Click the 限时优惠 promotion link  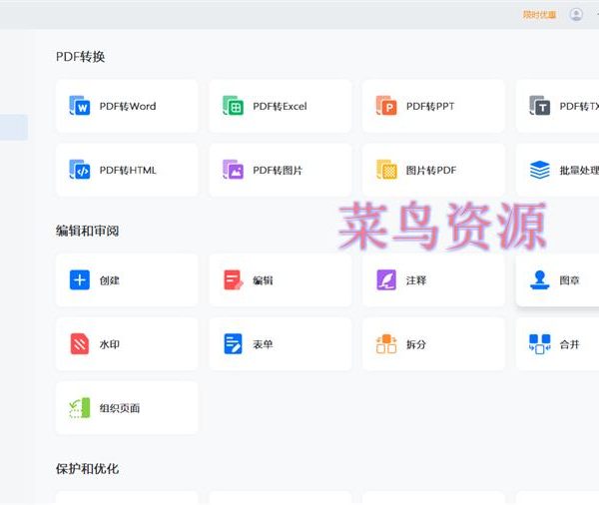539,15
